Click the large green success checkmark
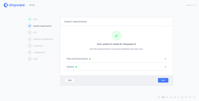Image resolution: width=199 pixels, height=101 pixels. pyautogui.click(x=116, y=36)
